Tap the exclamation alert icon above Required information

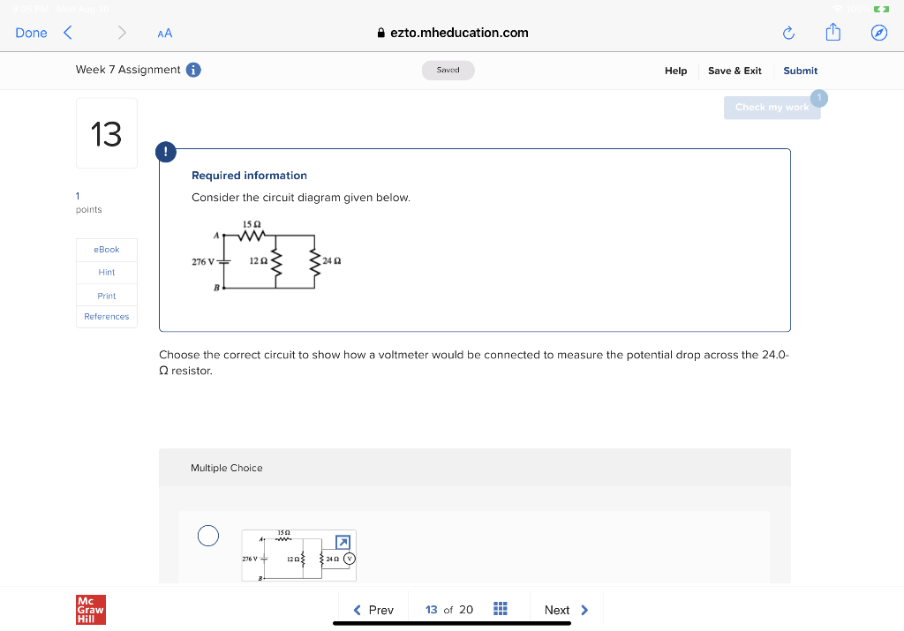coord(166,152)
